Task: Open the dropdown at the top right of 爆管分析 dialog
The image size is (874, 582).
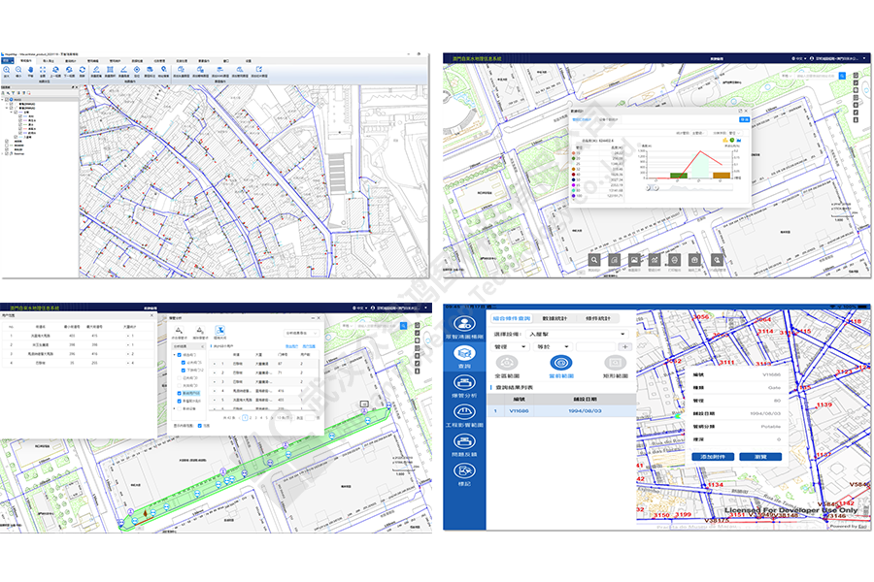Action: 302,333
